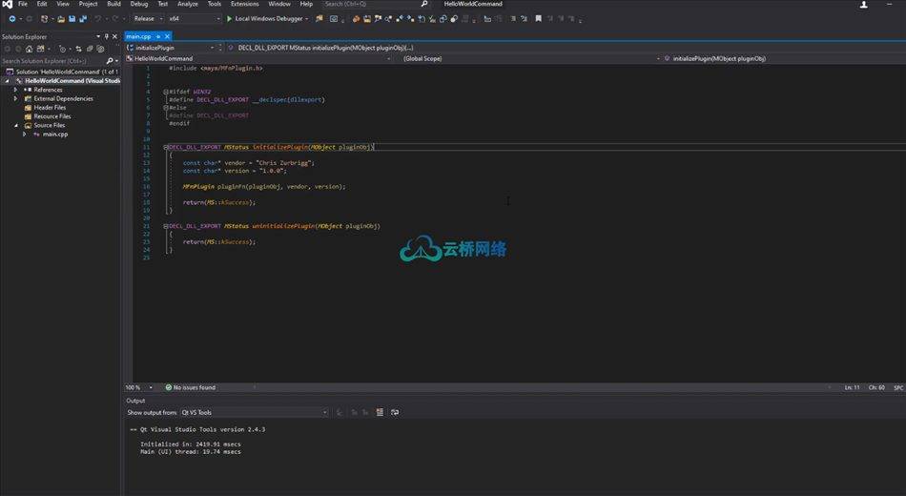Open the (Global Scope) dropdown
This screenshot has height=496, width=906.
[658, 58]
